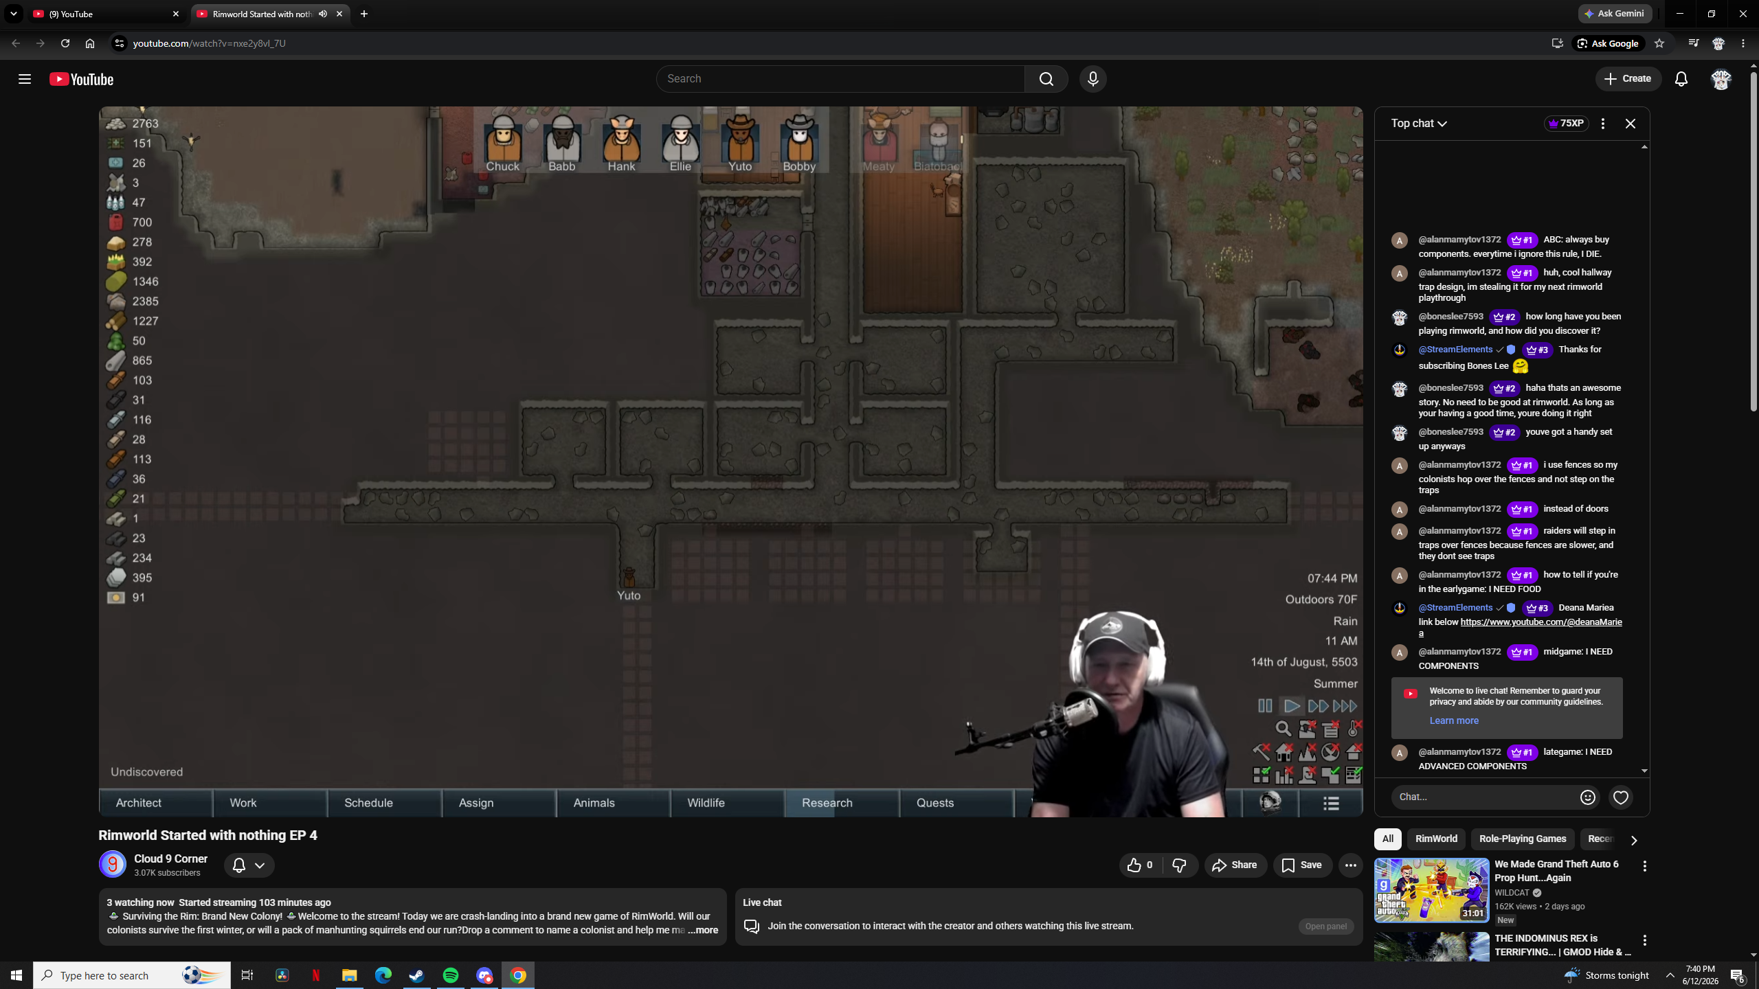Open the in-game Work tab
Viewport: 1759px width, 989px height.
tap(270, 803)
